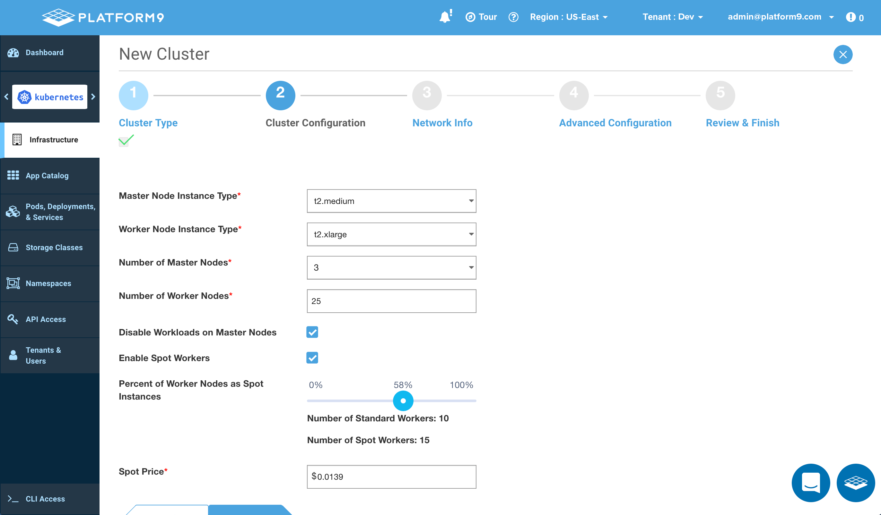The height and width of the screenshot is (515, 881).
Task: Open Pods, Deployments, & Services
Action: click(50, 212)
